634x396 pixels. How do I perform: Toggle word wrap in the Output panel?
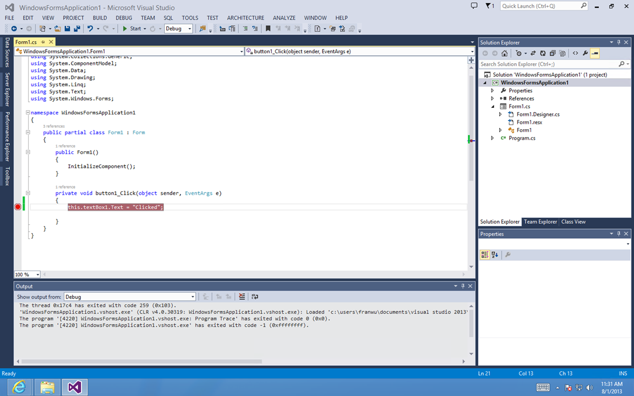tap(255, 296)
